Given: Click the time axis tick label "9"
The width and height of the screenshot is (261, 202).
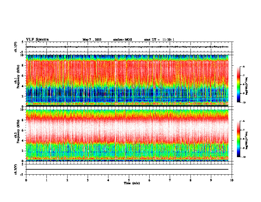Looking at the screenshot, I should coord(211,180).
